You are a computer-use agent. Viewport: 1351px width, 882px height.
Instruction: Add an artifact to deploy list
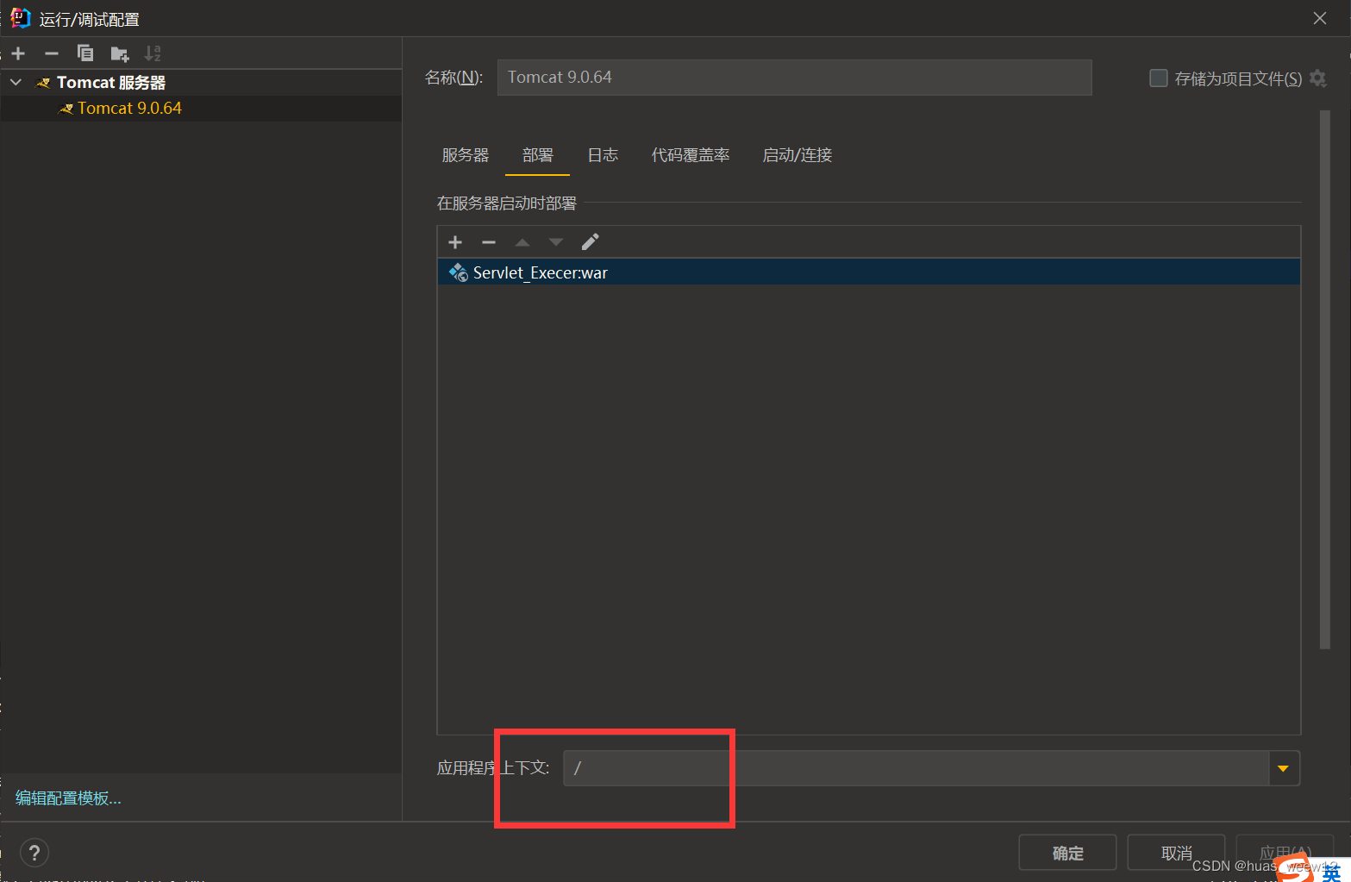tap(455, 242)
